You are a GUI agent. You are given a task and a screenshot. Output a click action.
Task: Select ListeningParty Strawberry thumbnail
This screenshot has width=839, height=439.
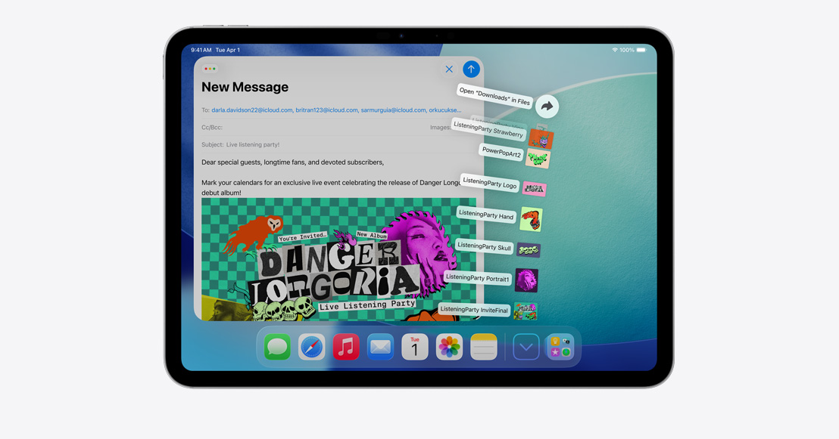pos(541,139)
